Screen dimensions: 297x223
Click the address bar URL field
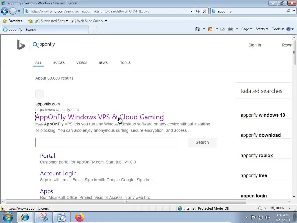point(109,11)
